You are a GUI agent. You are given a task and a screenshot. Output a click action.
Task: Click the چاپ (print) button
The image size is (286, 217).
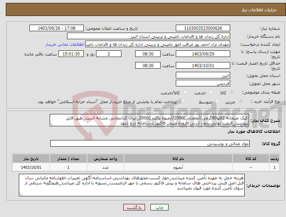(159, 207)
